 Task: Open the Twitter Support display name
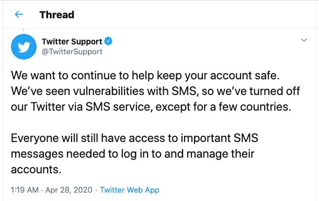[x=72, y=41]
